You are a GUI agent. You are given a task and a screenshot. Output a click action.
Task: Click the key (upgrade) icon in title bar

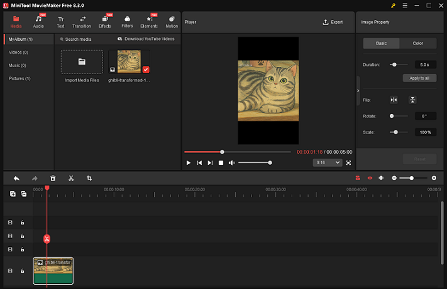pos(393,6)
